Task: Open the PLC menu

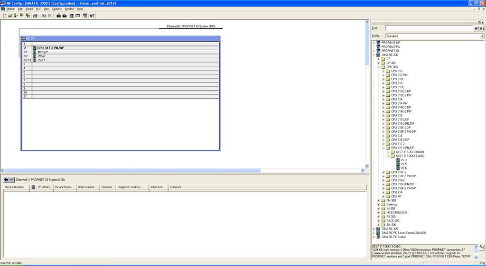Action: 38,9
